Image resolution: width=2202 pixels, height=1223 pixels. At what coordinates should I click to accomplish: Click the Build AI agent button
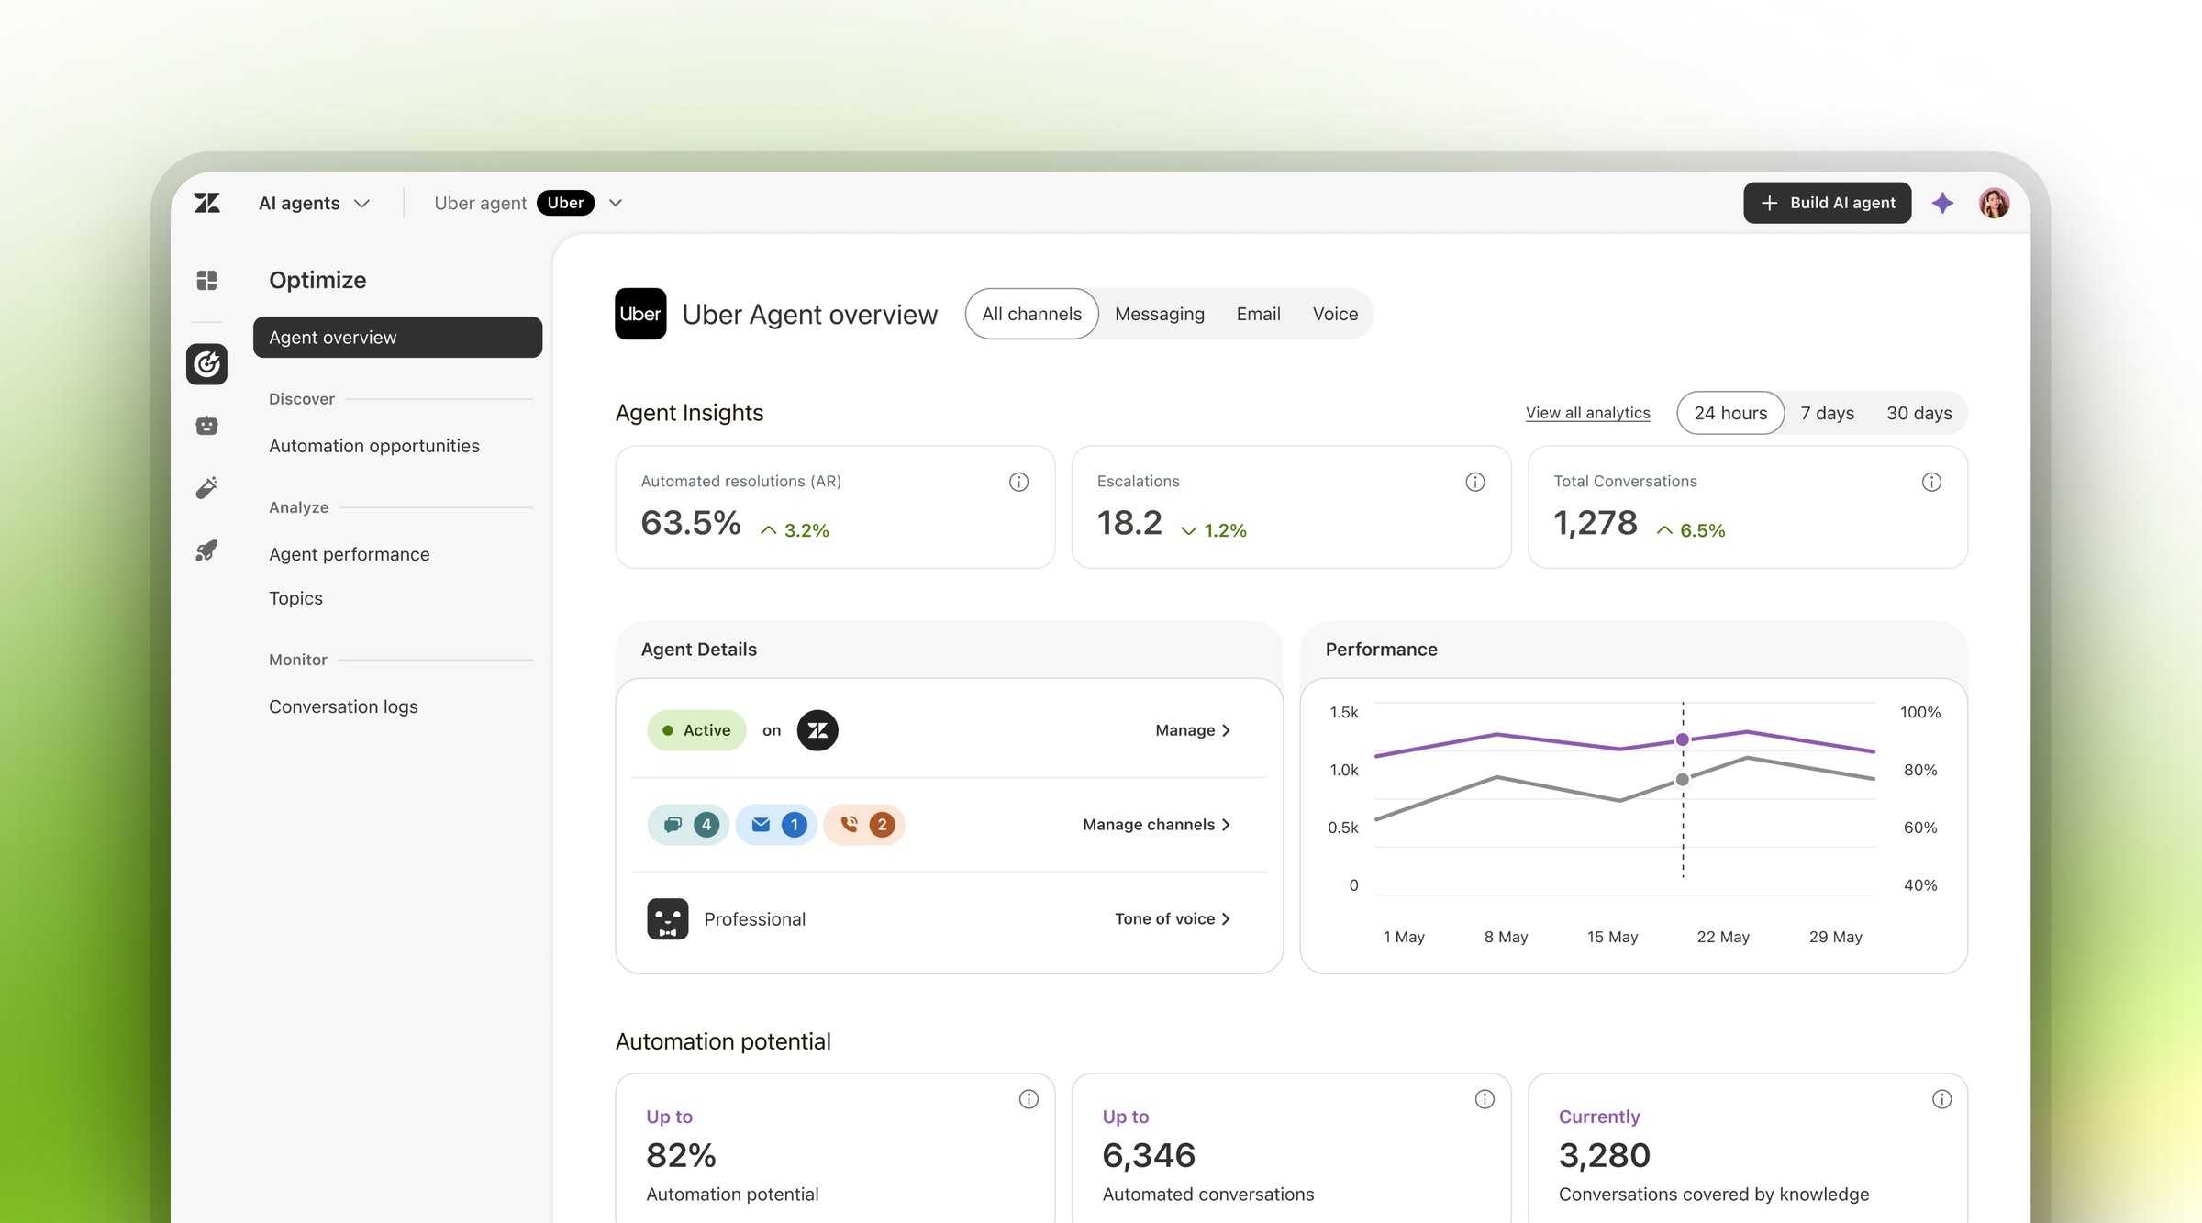[x=1827, y=203]
